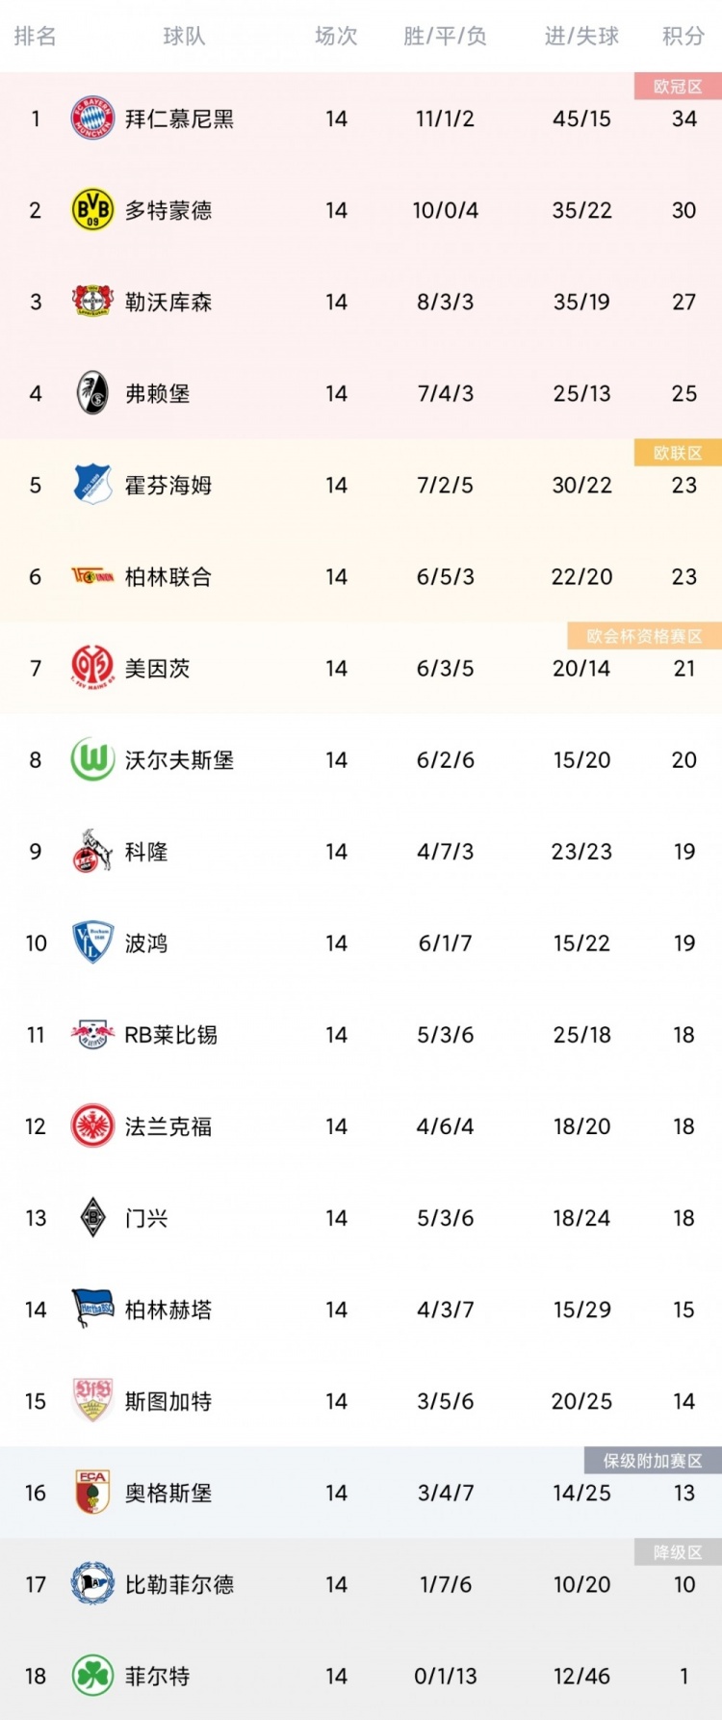722x1720 pixels.
Task: Tap the Union Berlin logo
Action: [92, 576]
